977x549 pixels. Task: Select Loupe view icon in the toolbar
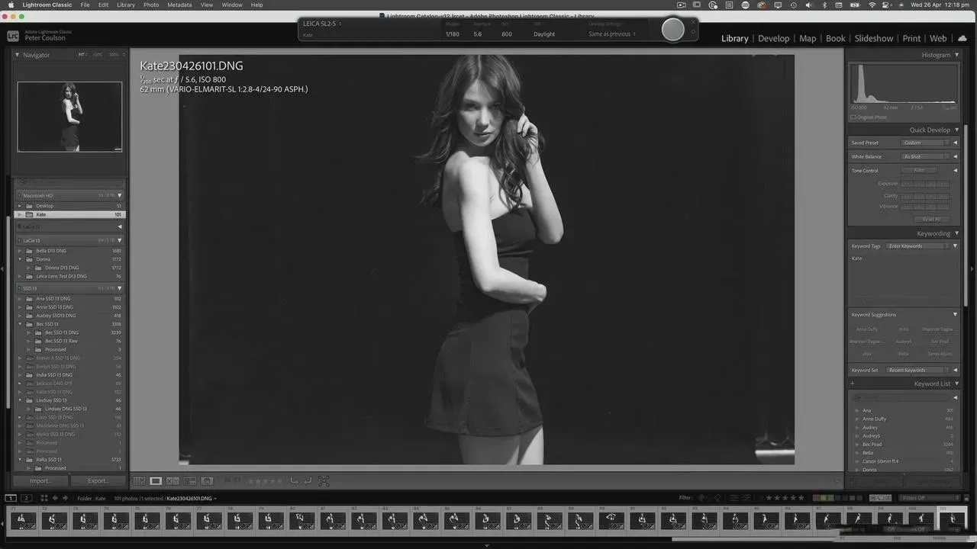tap(156, 481)
